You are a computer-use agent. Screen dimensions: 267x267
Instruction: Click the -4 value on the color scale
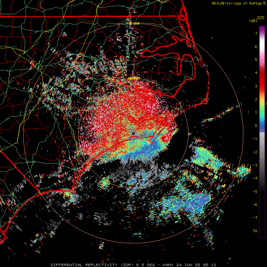(255, 178)
